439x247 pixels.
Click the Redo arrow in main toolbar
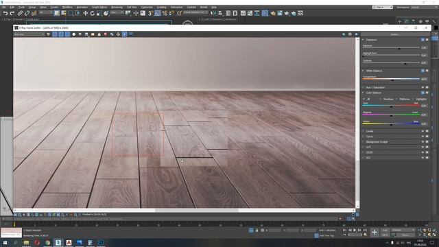click(12, 13)
